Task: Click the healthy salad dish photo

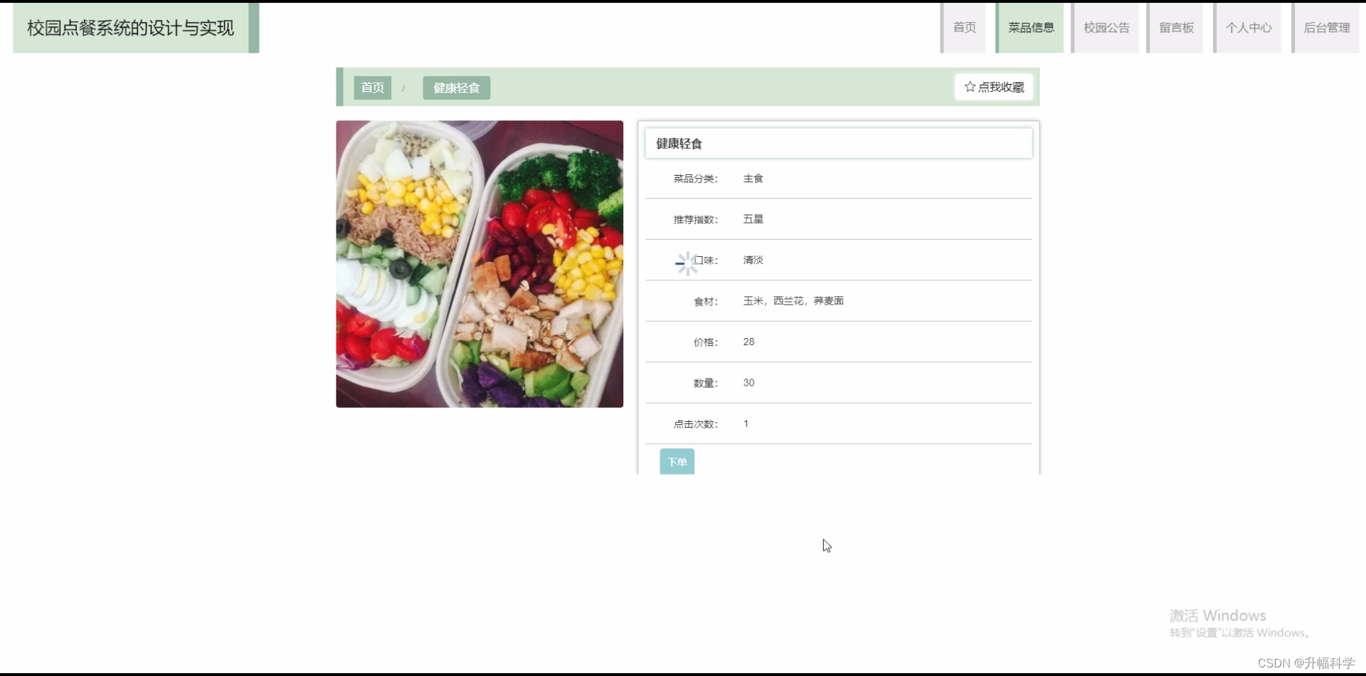Action: pos(479,264)
